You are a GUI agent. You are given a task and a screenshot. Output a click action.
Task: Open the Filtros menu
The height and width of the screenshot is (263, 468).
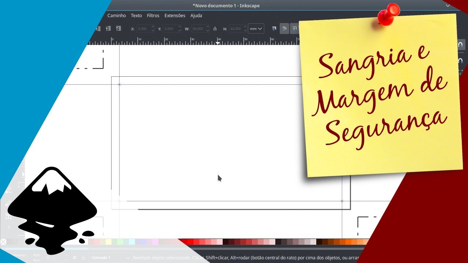coord(153,16)
